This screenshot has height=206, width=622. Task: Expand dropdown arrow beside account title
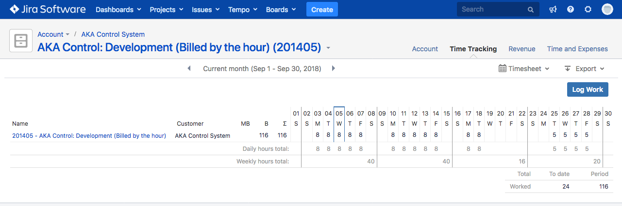coord(329,48)
